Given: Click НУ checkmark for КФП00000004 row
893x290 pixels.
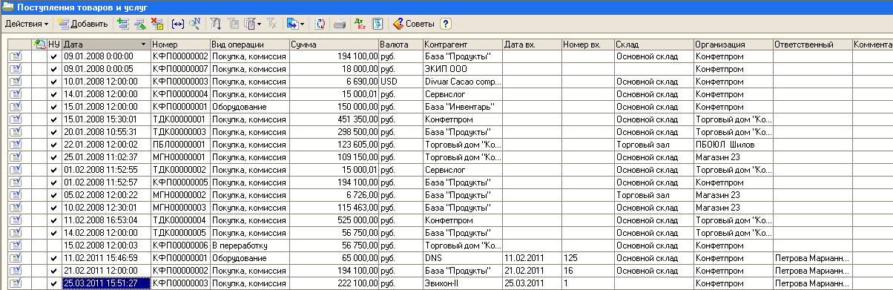Looking at the screenshot, I should coord(54,94).
